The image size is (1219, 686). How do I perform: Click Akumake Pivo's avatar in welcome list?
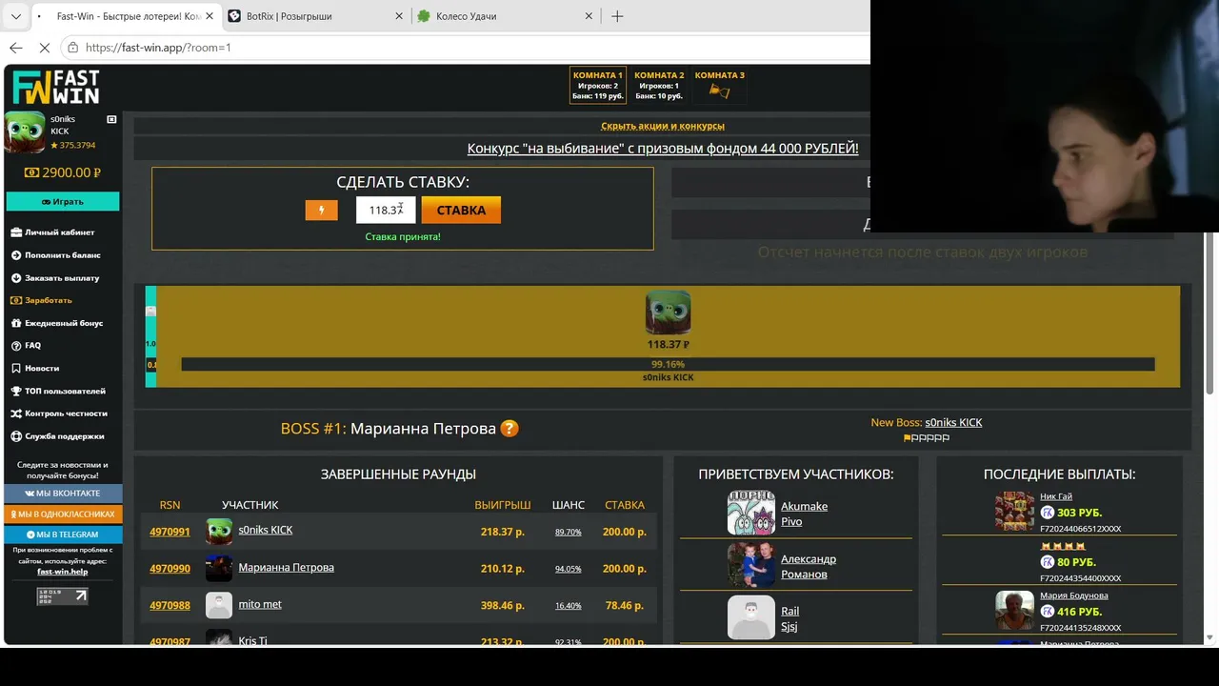[750, 514]
